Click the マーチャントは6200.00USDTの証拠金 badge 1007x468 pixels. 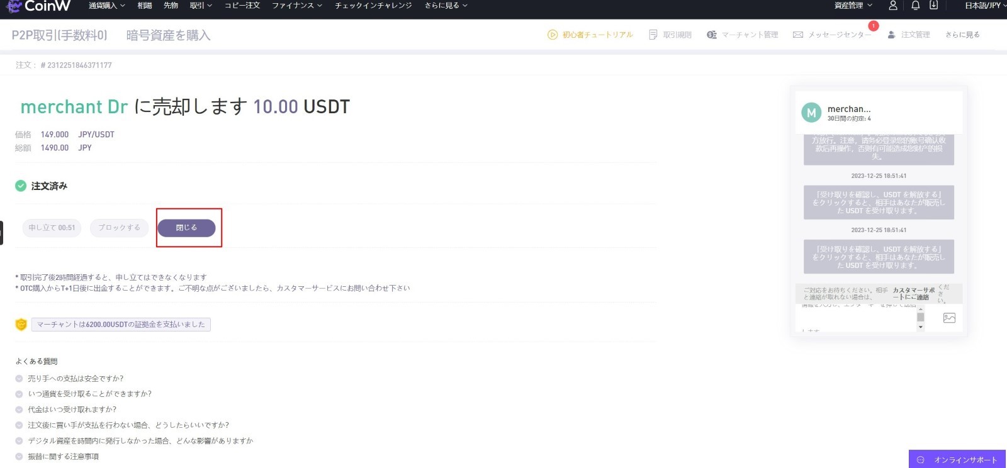[121, 325]
